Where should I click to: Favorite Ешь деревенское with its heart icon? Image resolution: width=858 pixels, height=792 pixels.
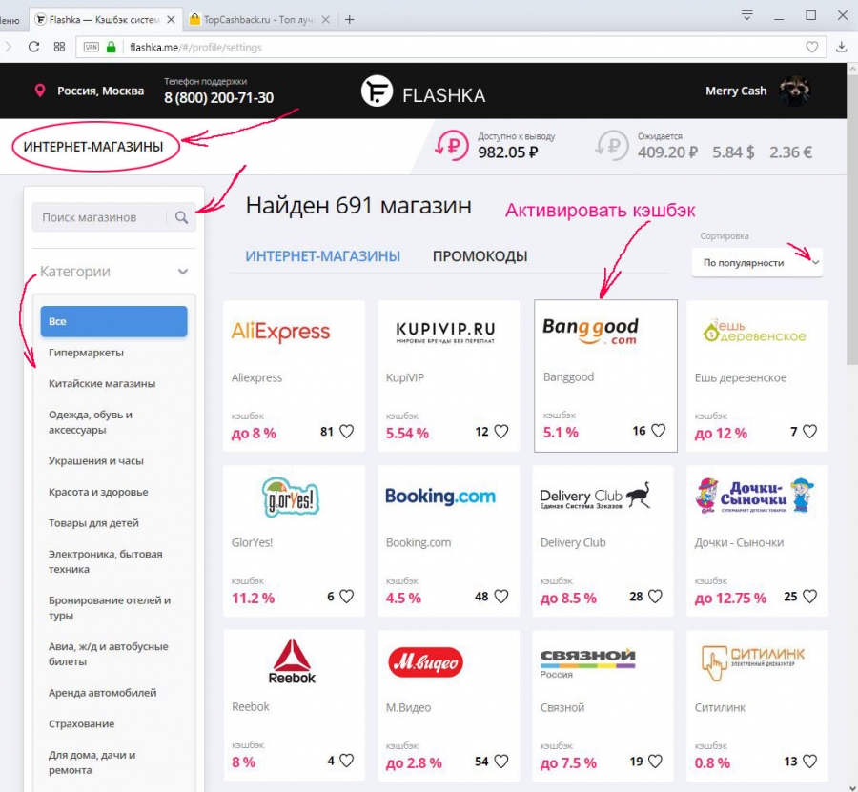tap(809, 432)
